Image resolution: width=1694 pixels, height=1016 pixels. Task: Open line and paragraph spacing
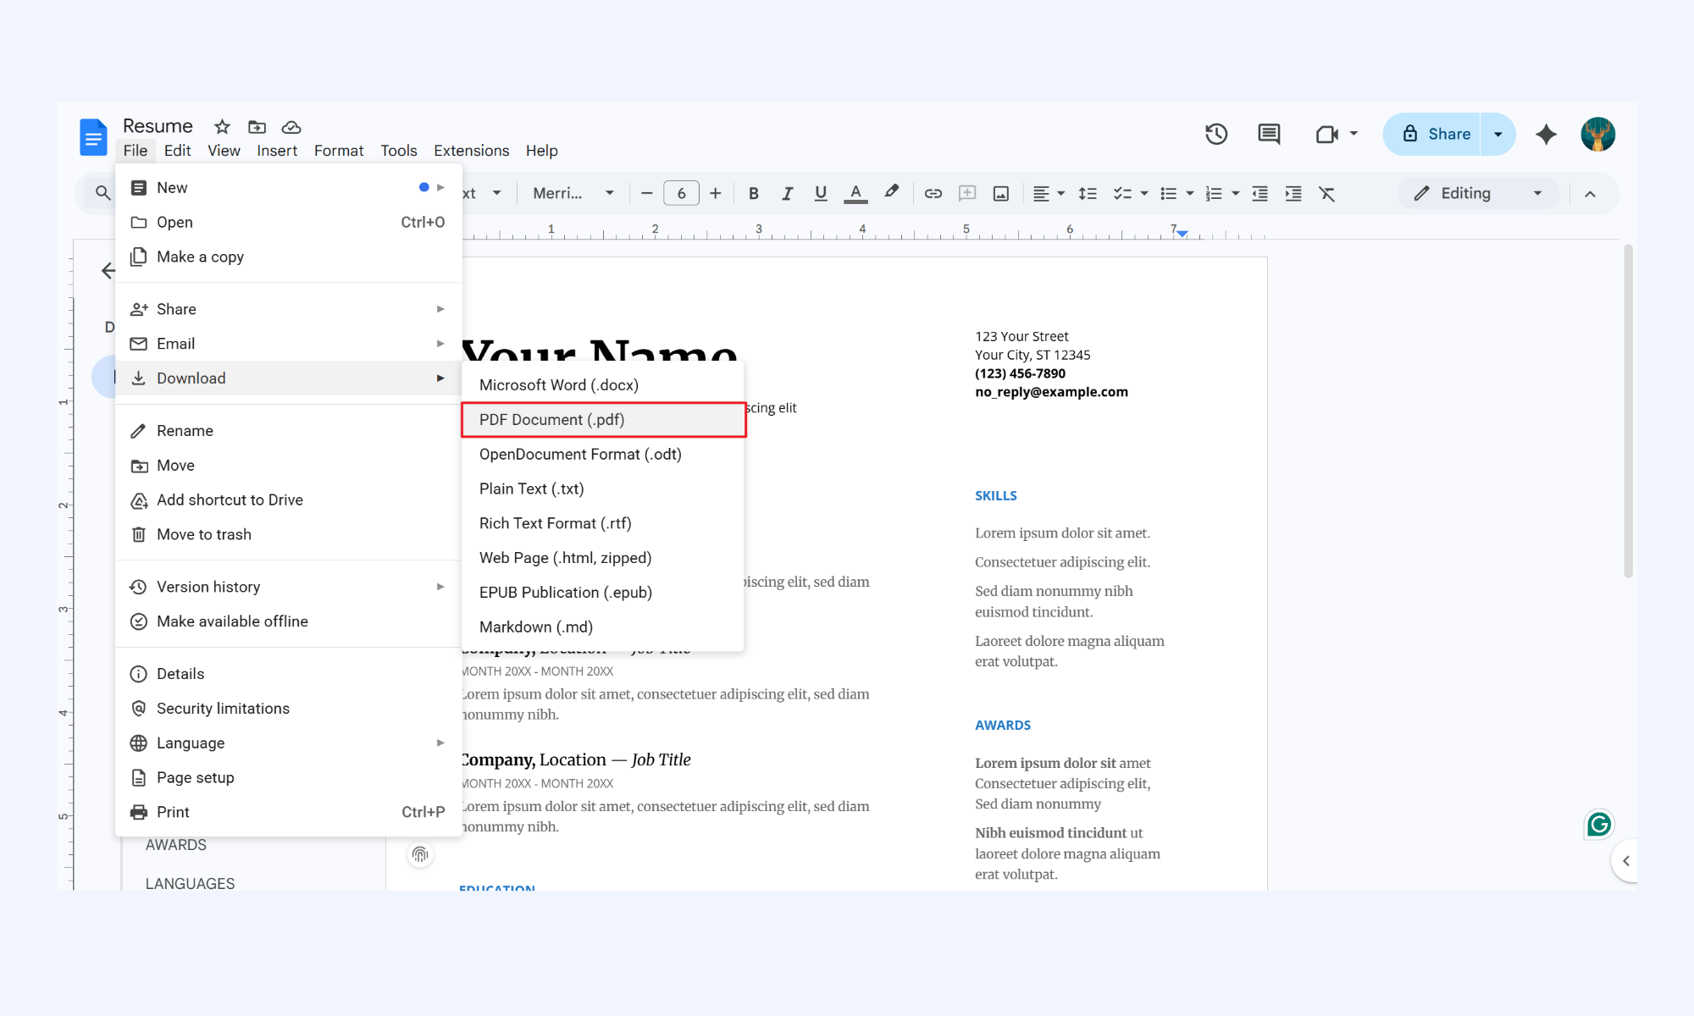1088,193
